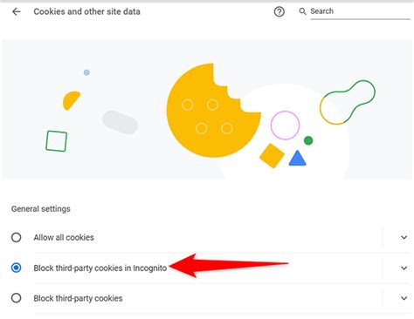Click the Cookies and other site data title
This screenshot has height=319, width=414.
click(86, 11)
